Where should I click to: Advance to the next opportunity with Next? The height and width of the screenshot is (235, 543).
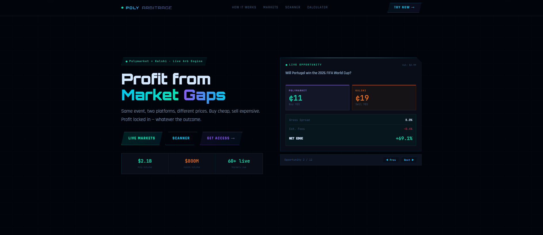coord(409,160)
